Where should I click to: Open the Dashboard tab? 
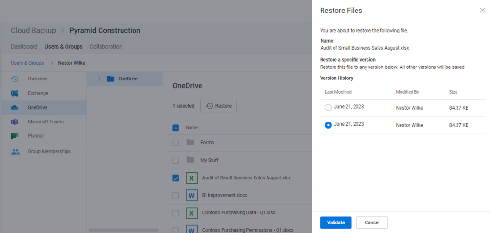coord(24,46)
